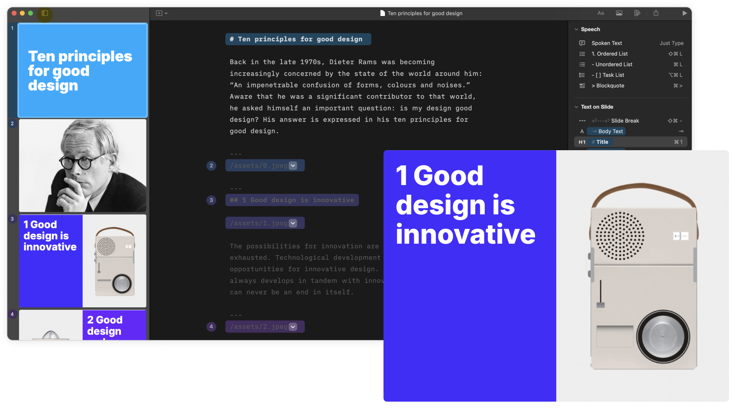Start the presentation with play button

[684, 13]
